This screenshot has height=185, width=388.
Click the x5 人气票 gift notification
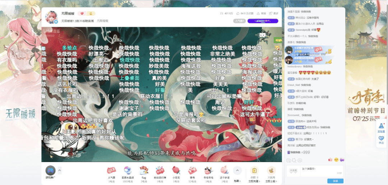tap(309, 51)
